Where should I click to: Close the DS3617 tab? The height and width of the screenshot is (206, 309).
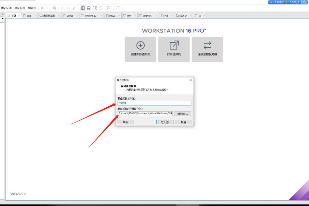click(x=191, y=16)
